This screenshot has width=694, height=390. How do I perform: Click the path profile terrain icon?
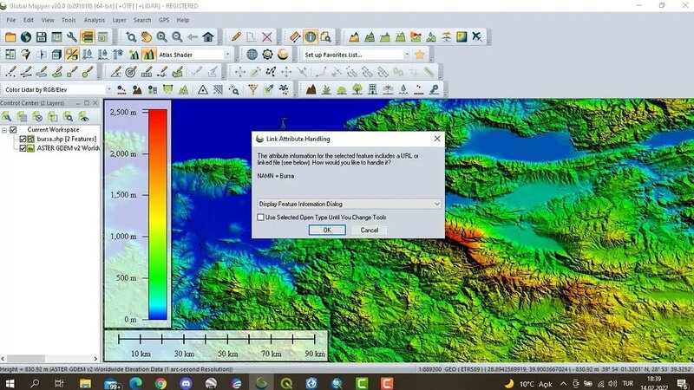click(x=354, y=37)
